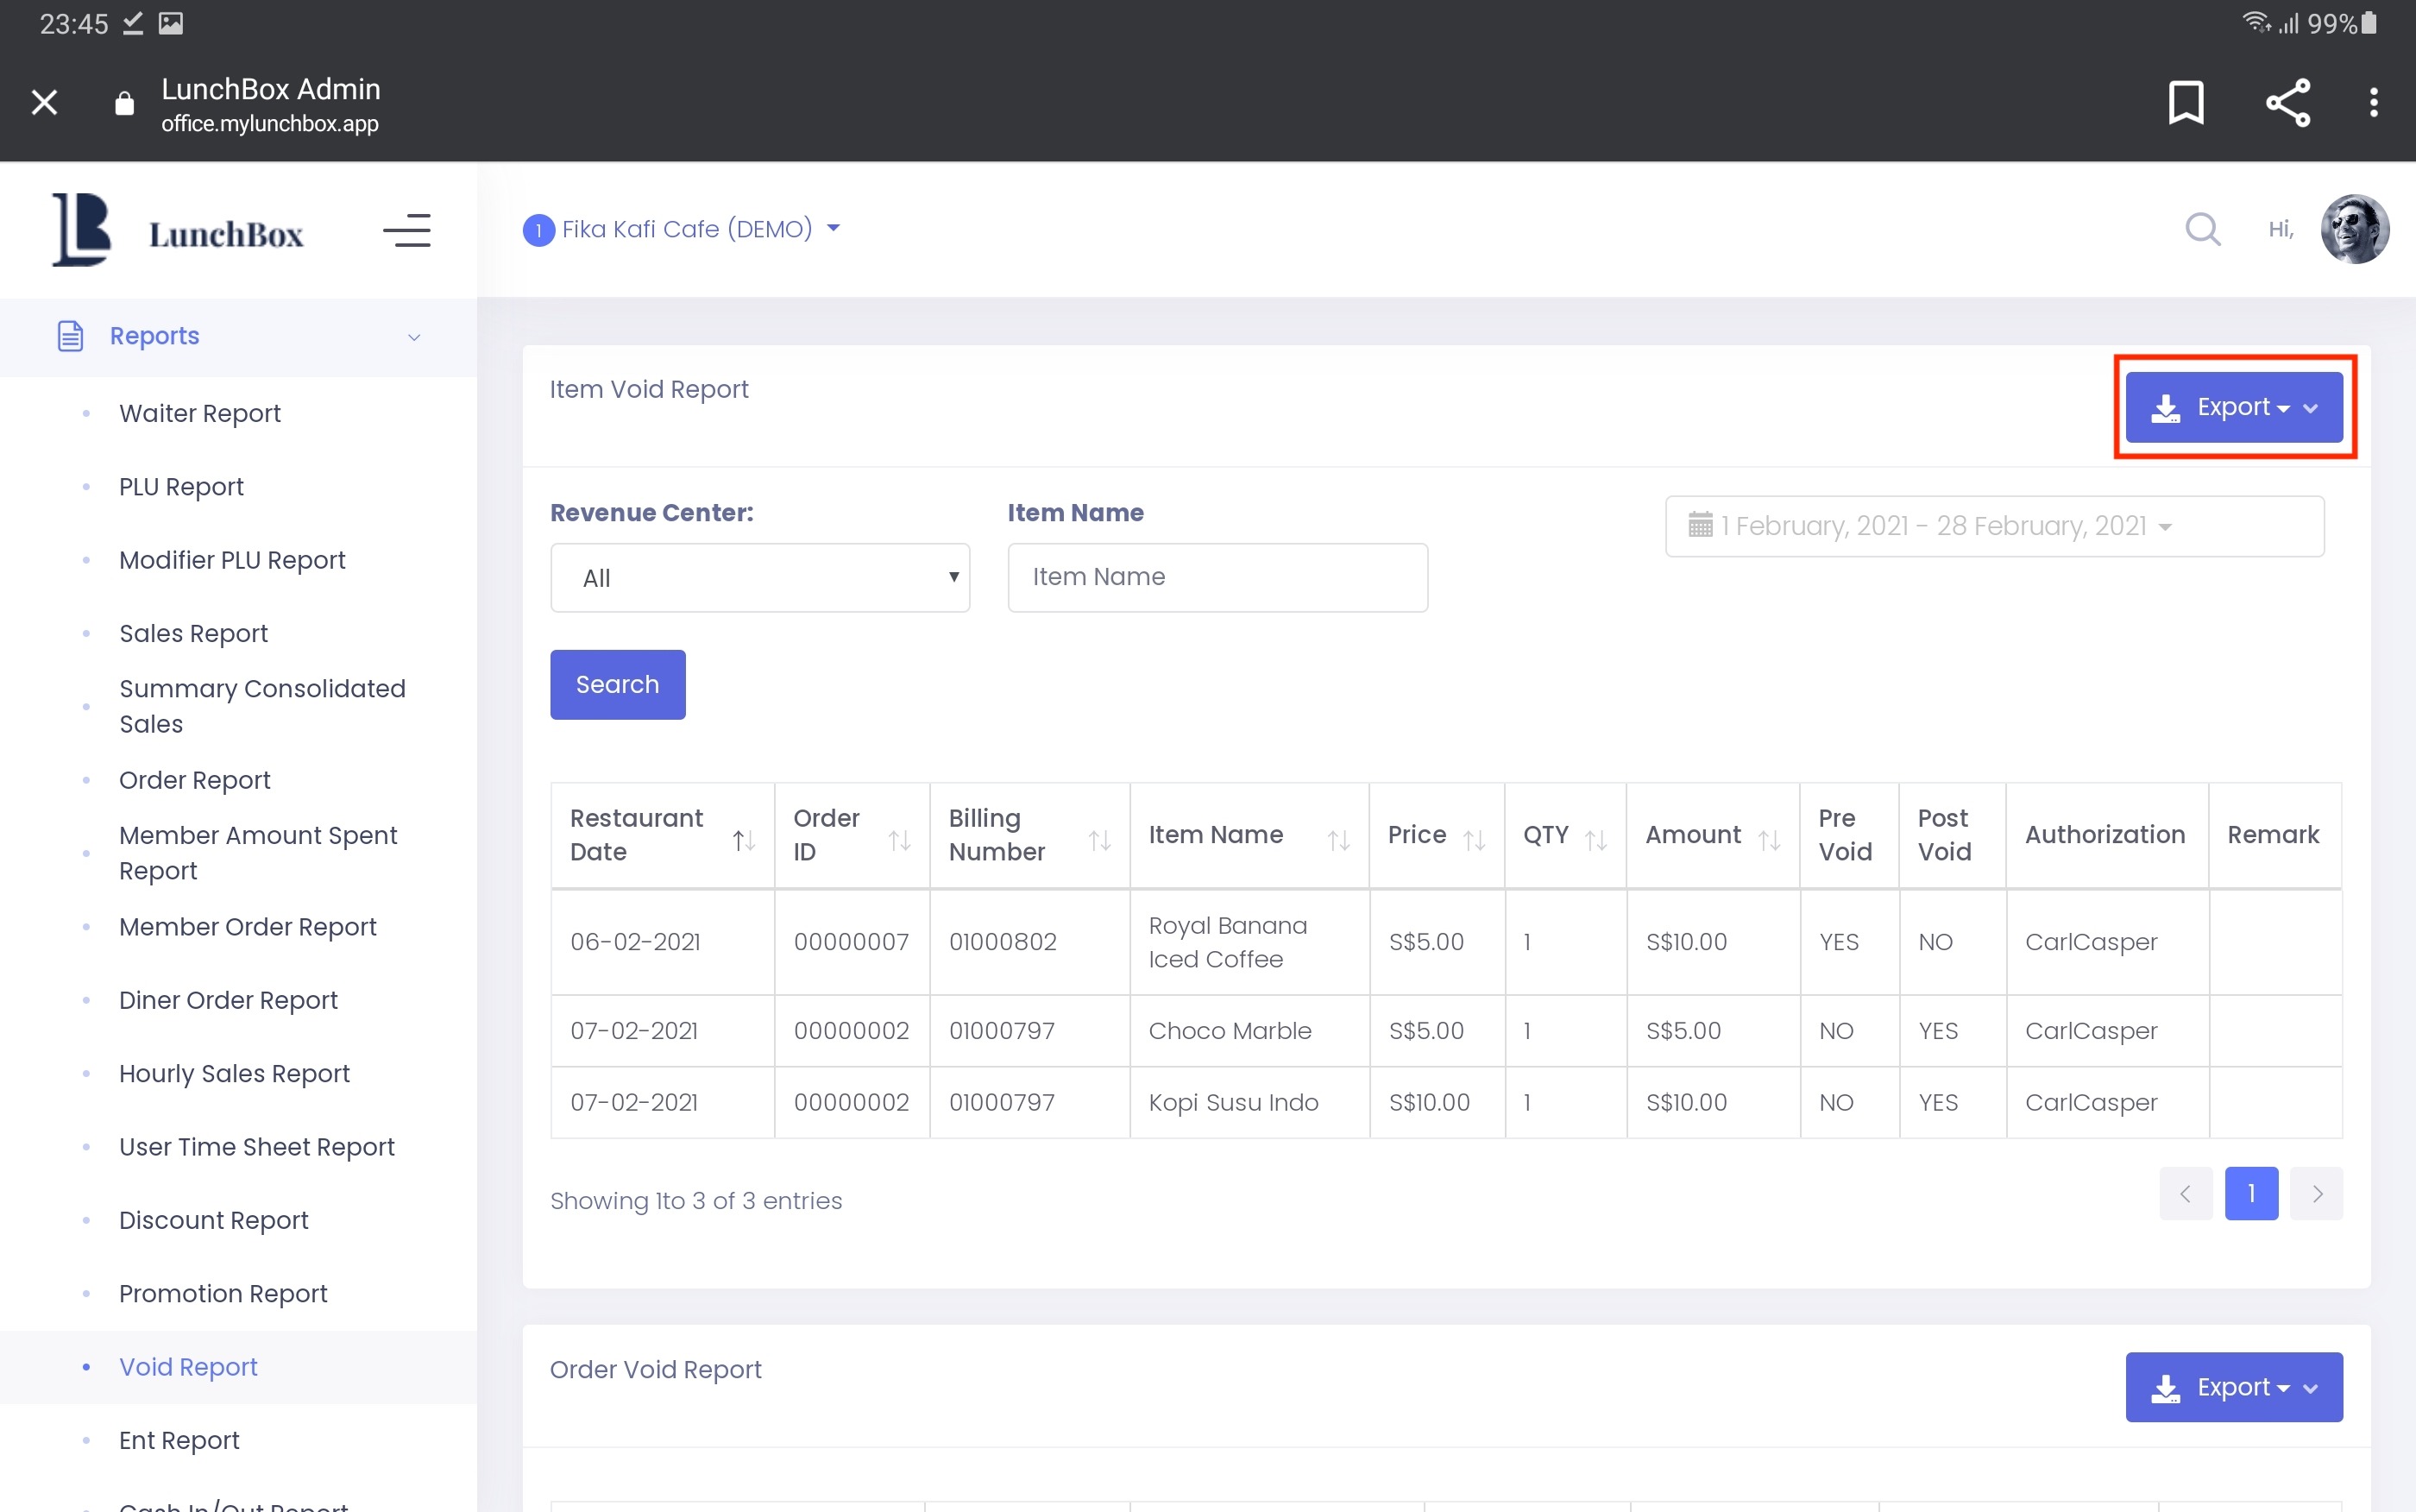Open the user profile avatar
This screenshot has width=2416, height=1512.
click(2354, 229)
